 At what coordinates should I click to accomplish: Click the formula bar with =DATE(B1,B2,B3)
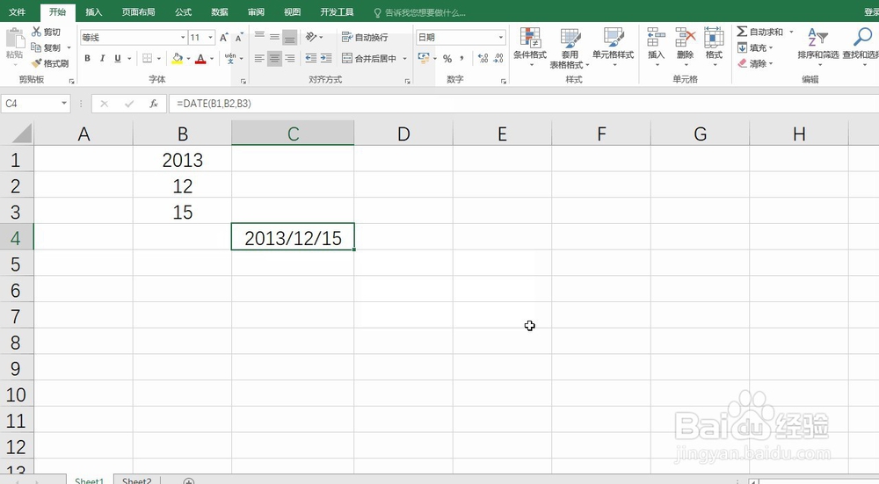pyautogui.click(x=524, y=104)
